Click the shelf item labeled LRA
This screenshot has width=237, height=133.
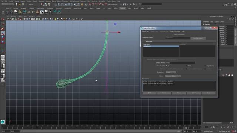point(46,12)
